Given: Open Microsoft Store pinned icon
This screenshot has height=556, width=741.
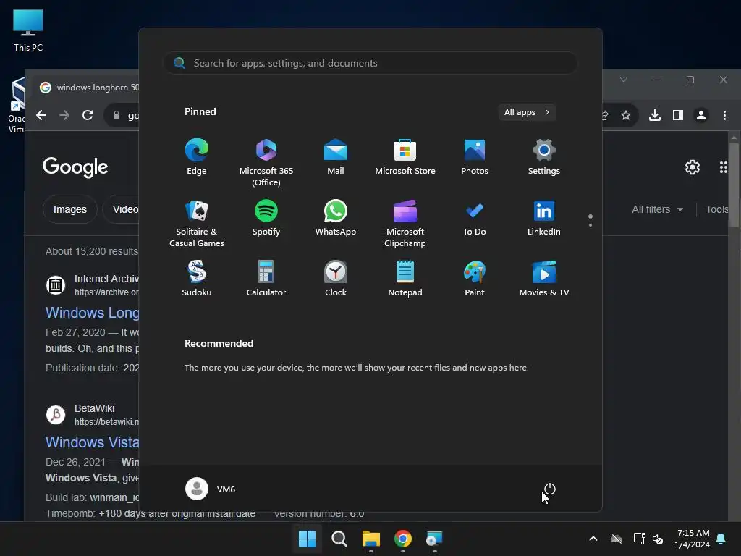Looking at the screenshot, I should (405, 157).
